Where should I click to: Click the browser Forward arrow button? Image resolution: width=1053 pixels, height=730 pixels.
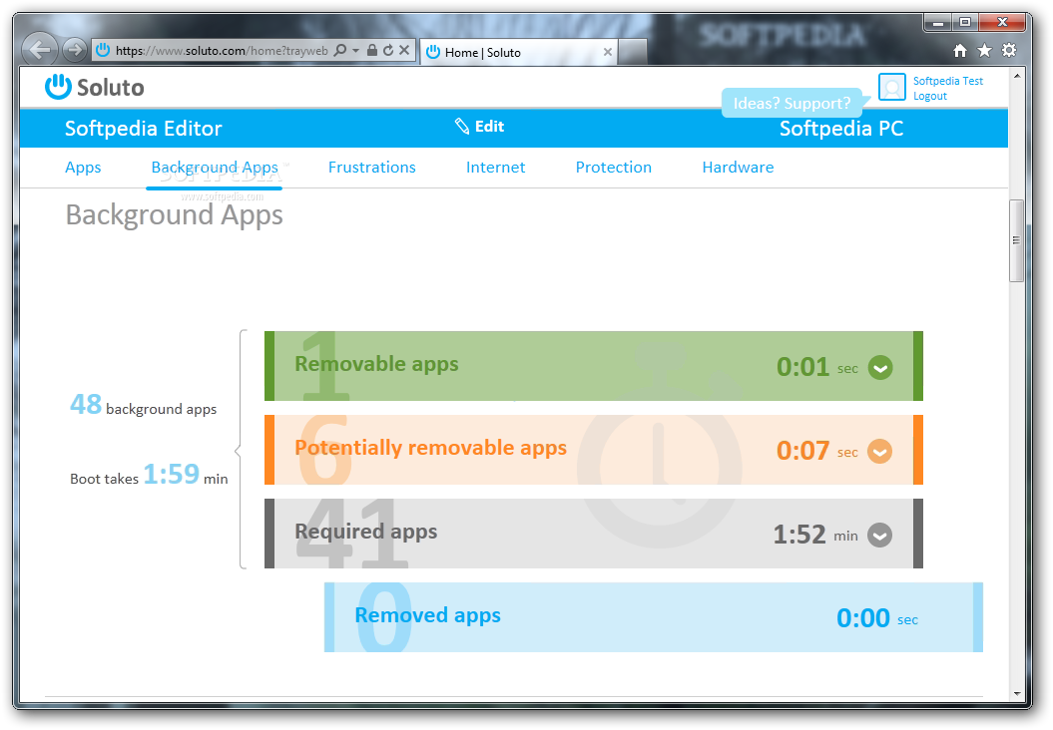[x=75, y=50]
